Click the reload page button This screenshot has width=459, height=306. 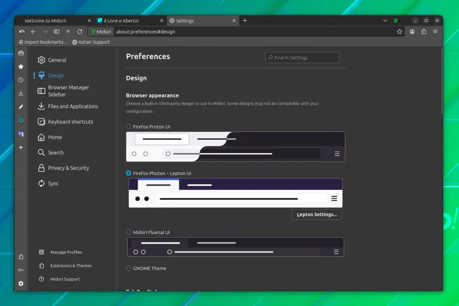80,32
